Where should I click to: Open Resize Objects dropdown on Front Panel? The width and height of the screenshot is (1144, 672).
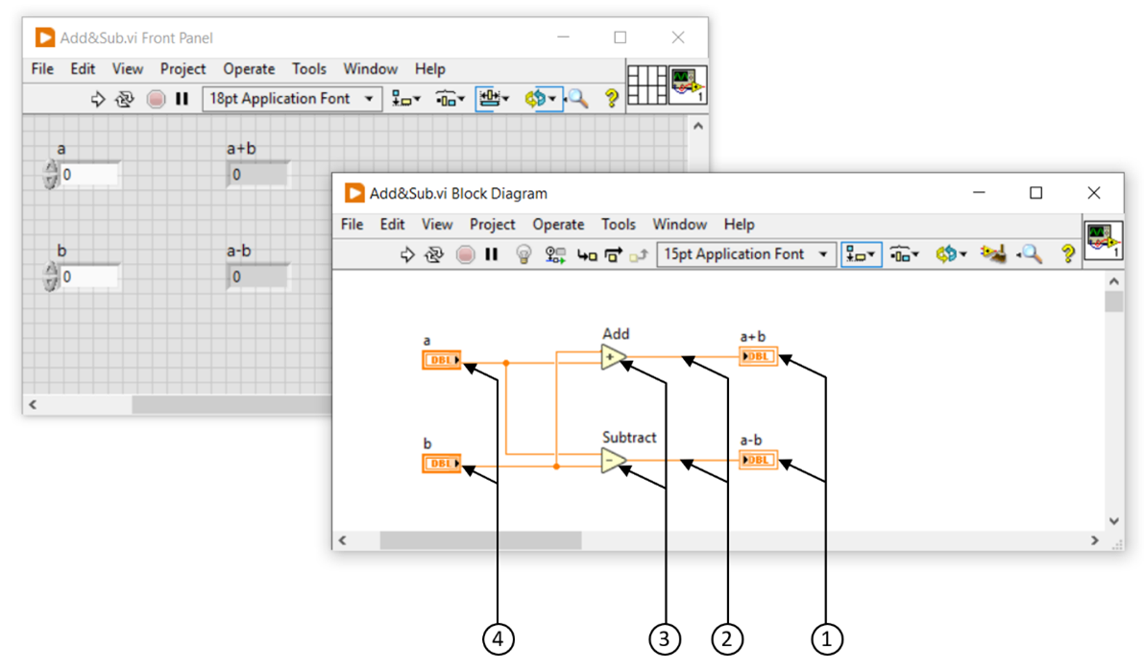[x=492, y=99]
